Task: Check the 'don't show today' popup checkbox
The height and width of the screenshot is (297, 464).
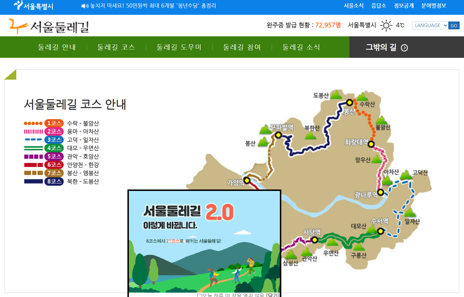Action: pos(200,295)
